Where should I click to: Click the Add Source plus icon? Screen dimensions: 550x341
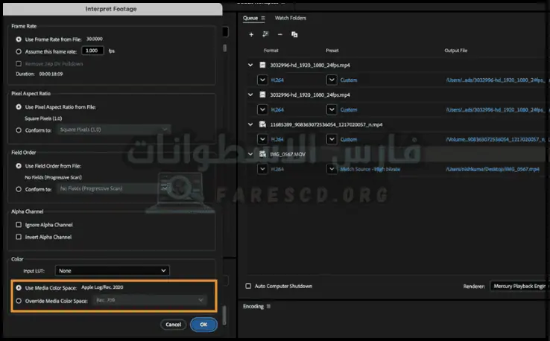(x=251, y=34)
